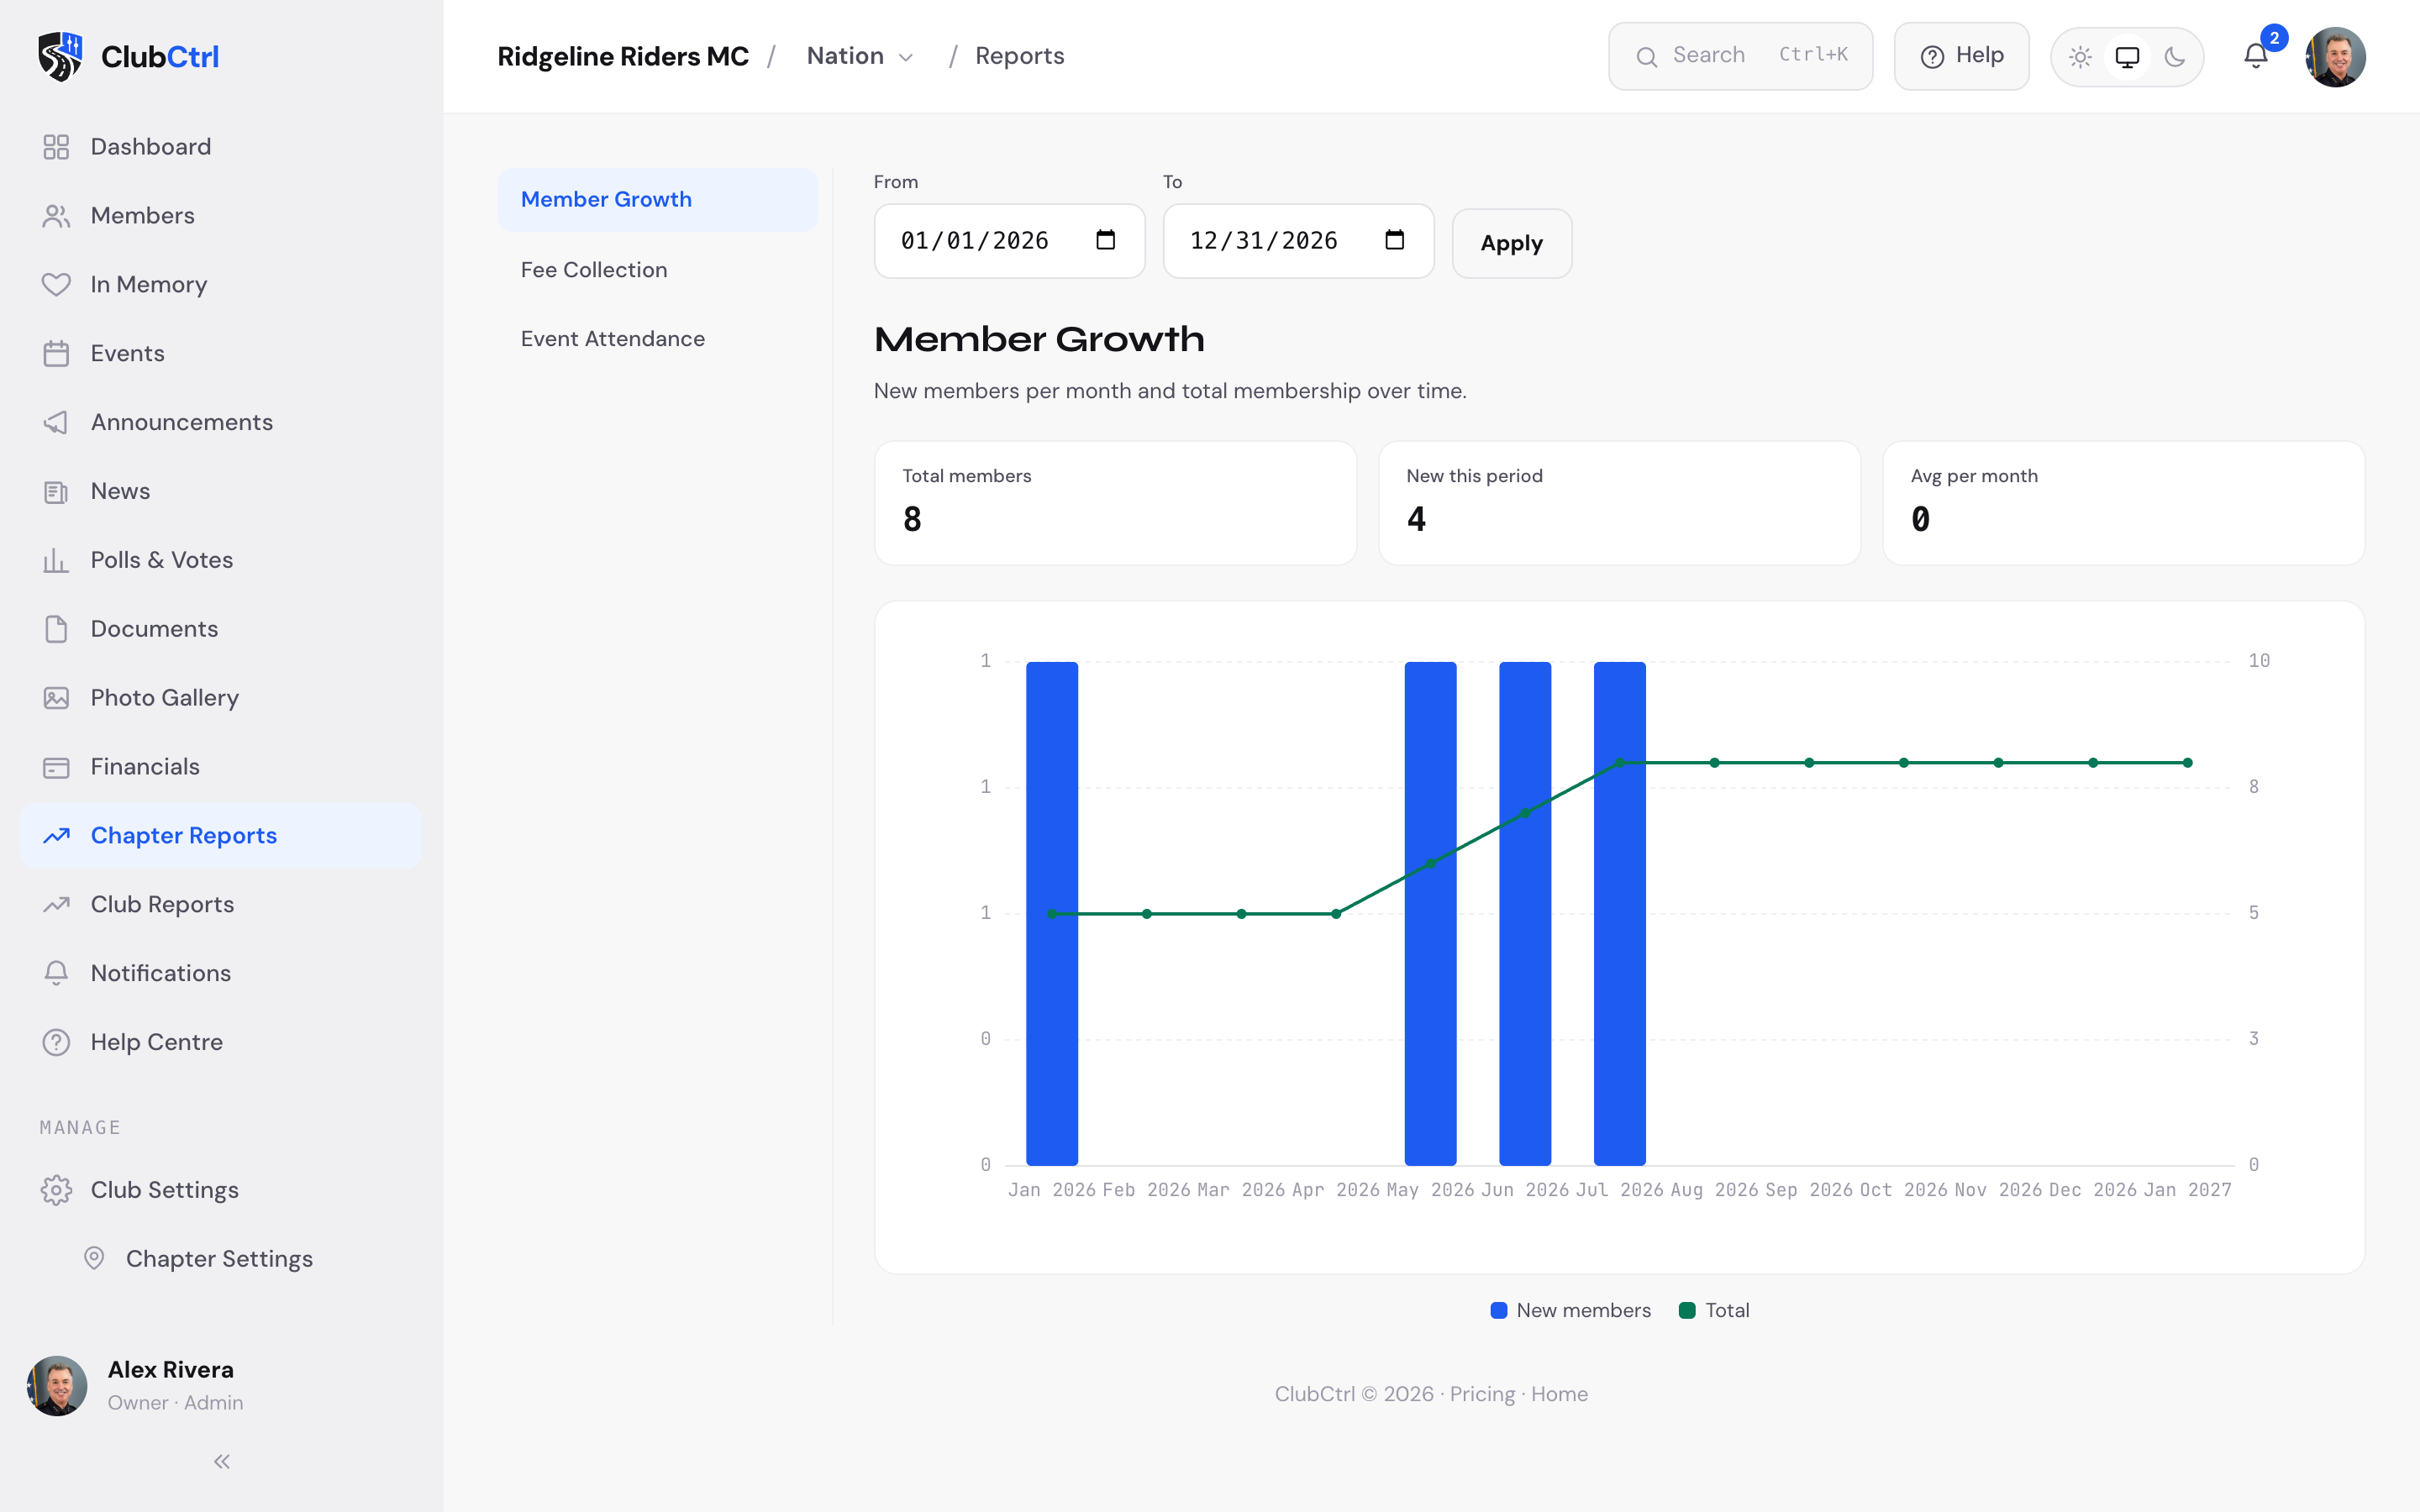Open the Home footer link
Viewport: 2420px width, 1512px height.
coord(1559,1394)
